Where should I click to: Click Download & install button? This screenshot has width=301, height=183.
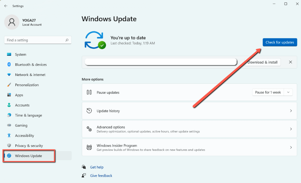(262, 62)
